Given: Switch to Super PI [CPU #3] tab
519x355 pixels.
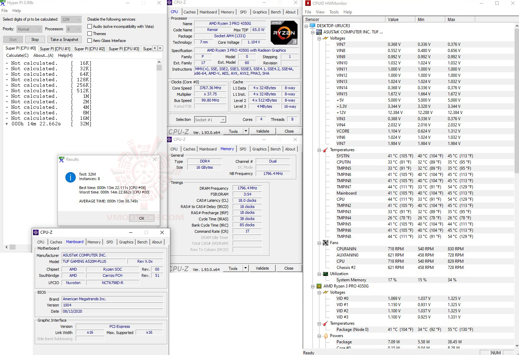Looking at the screenshot, I should tap(124, 49).
